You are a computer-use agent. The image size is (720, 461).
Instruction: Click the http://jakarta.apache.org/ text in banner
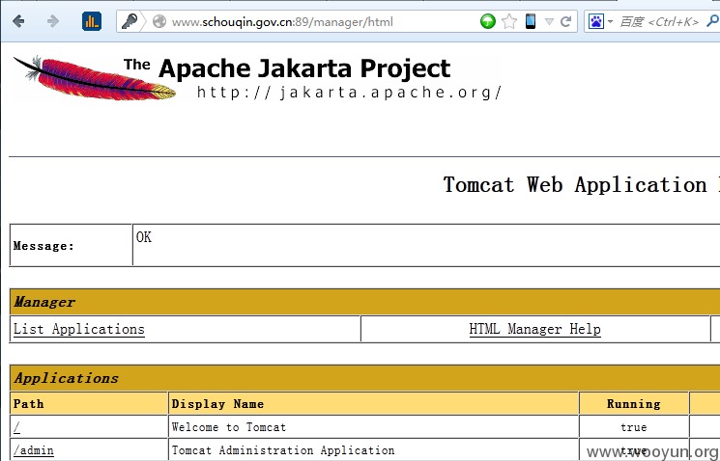(x=349, y=93)
